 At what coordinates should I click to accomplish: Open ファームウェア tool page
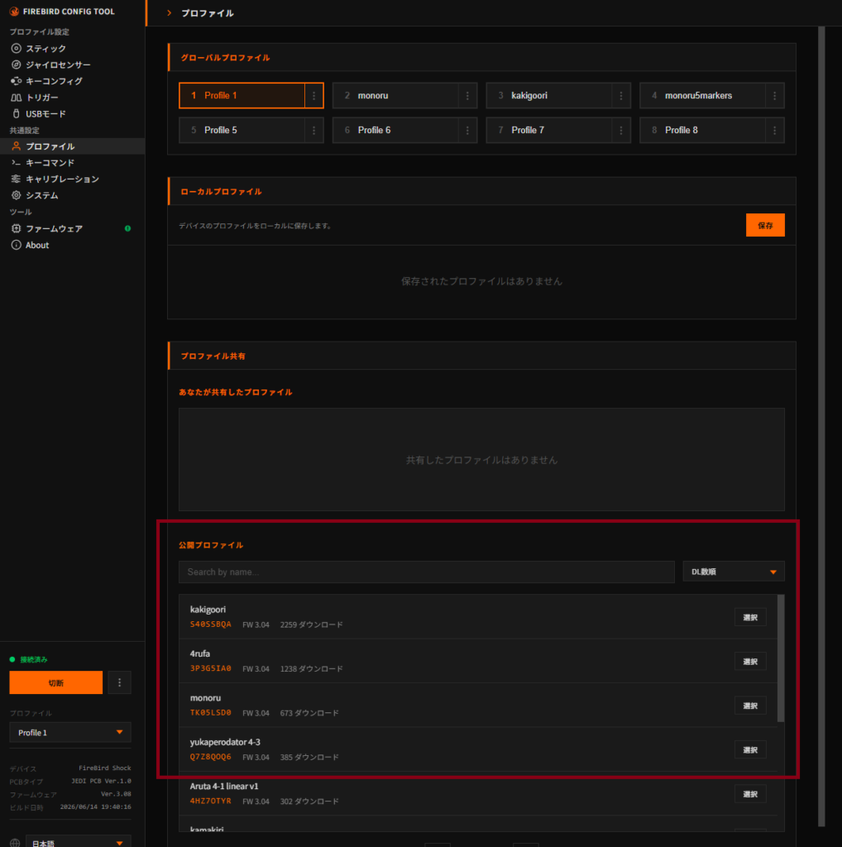coord(72,228)
